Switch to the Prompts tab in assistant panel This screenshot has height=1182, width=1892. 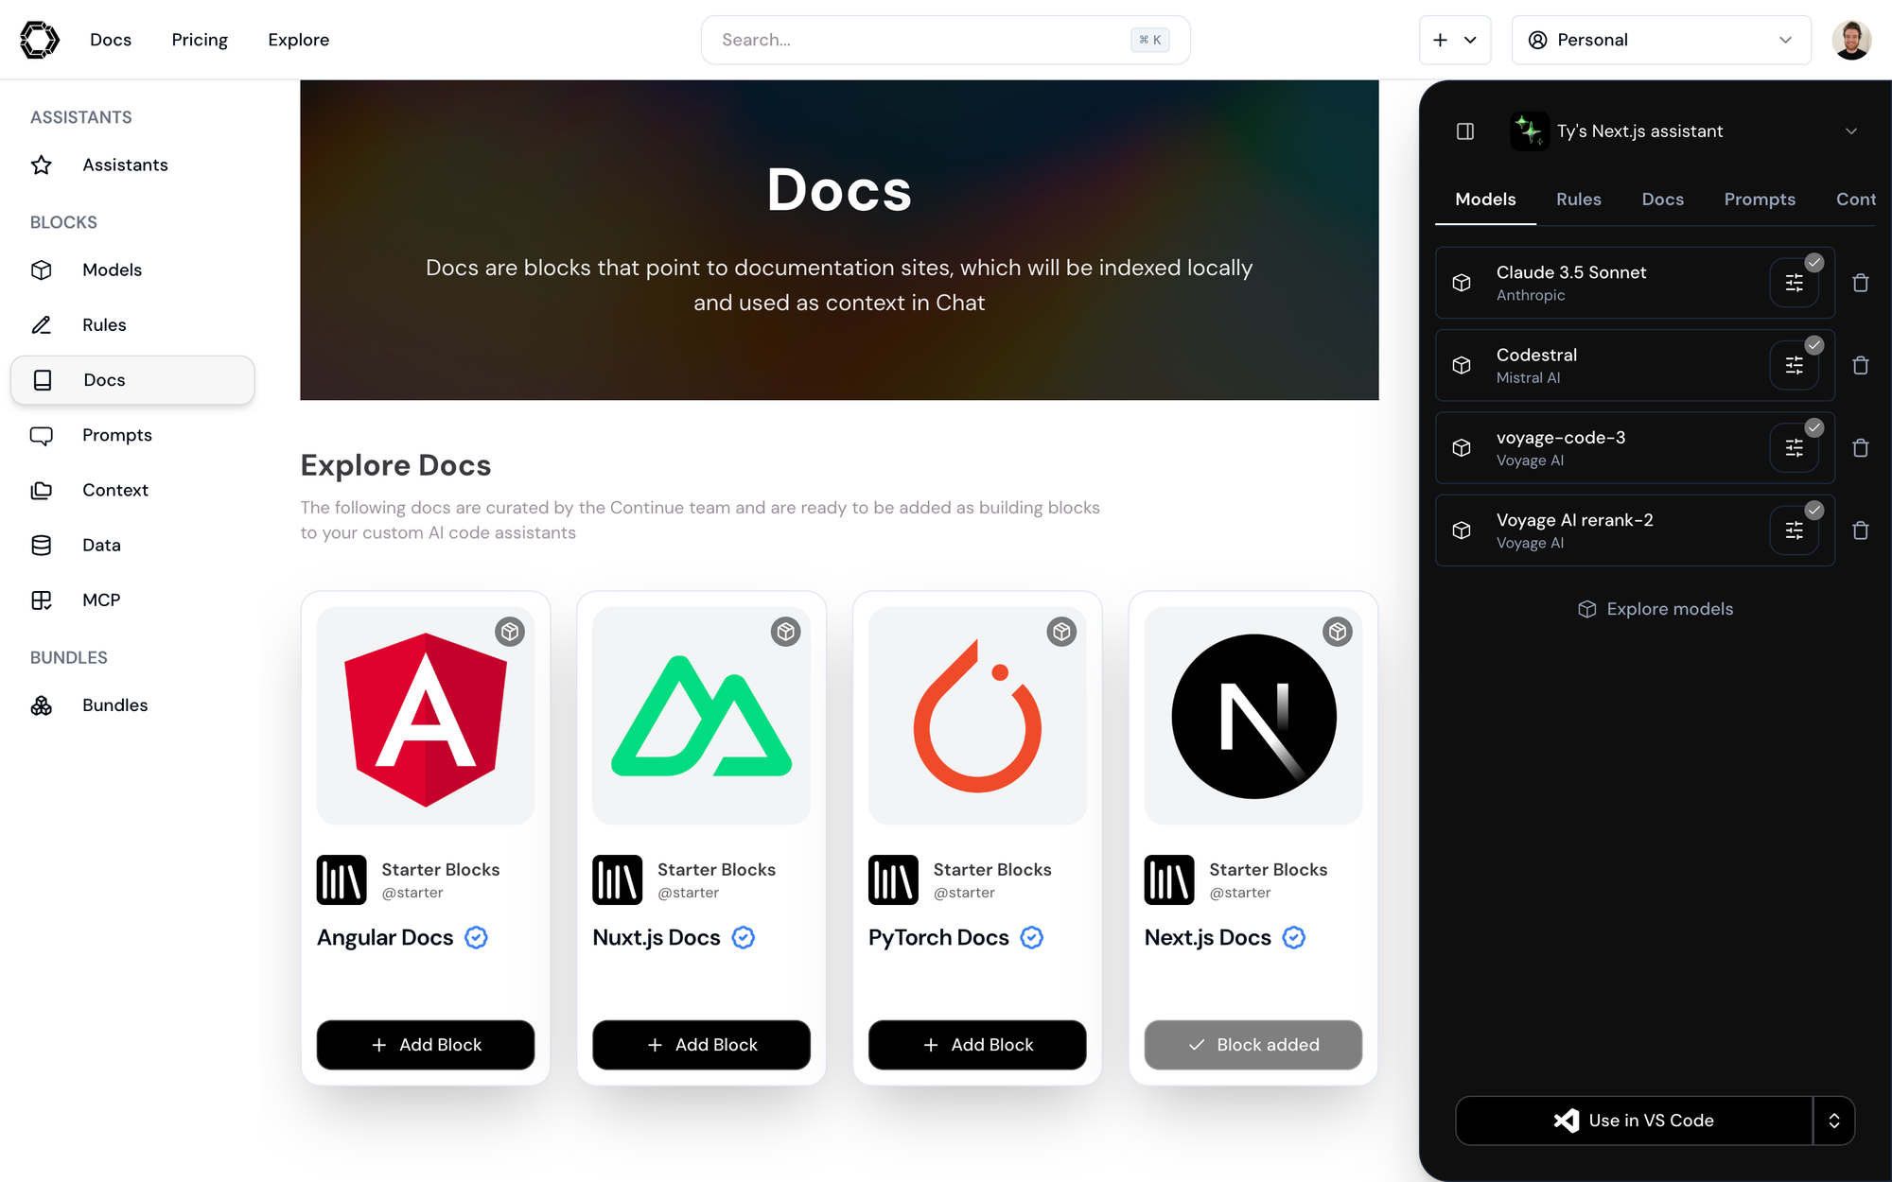pyautogui.click(x=1759, y=200)
